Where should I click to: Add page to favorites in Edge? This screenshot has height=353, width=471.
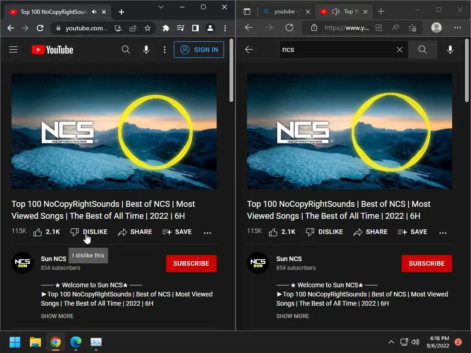coord(413,28)
